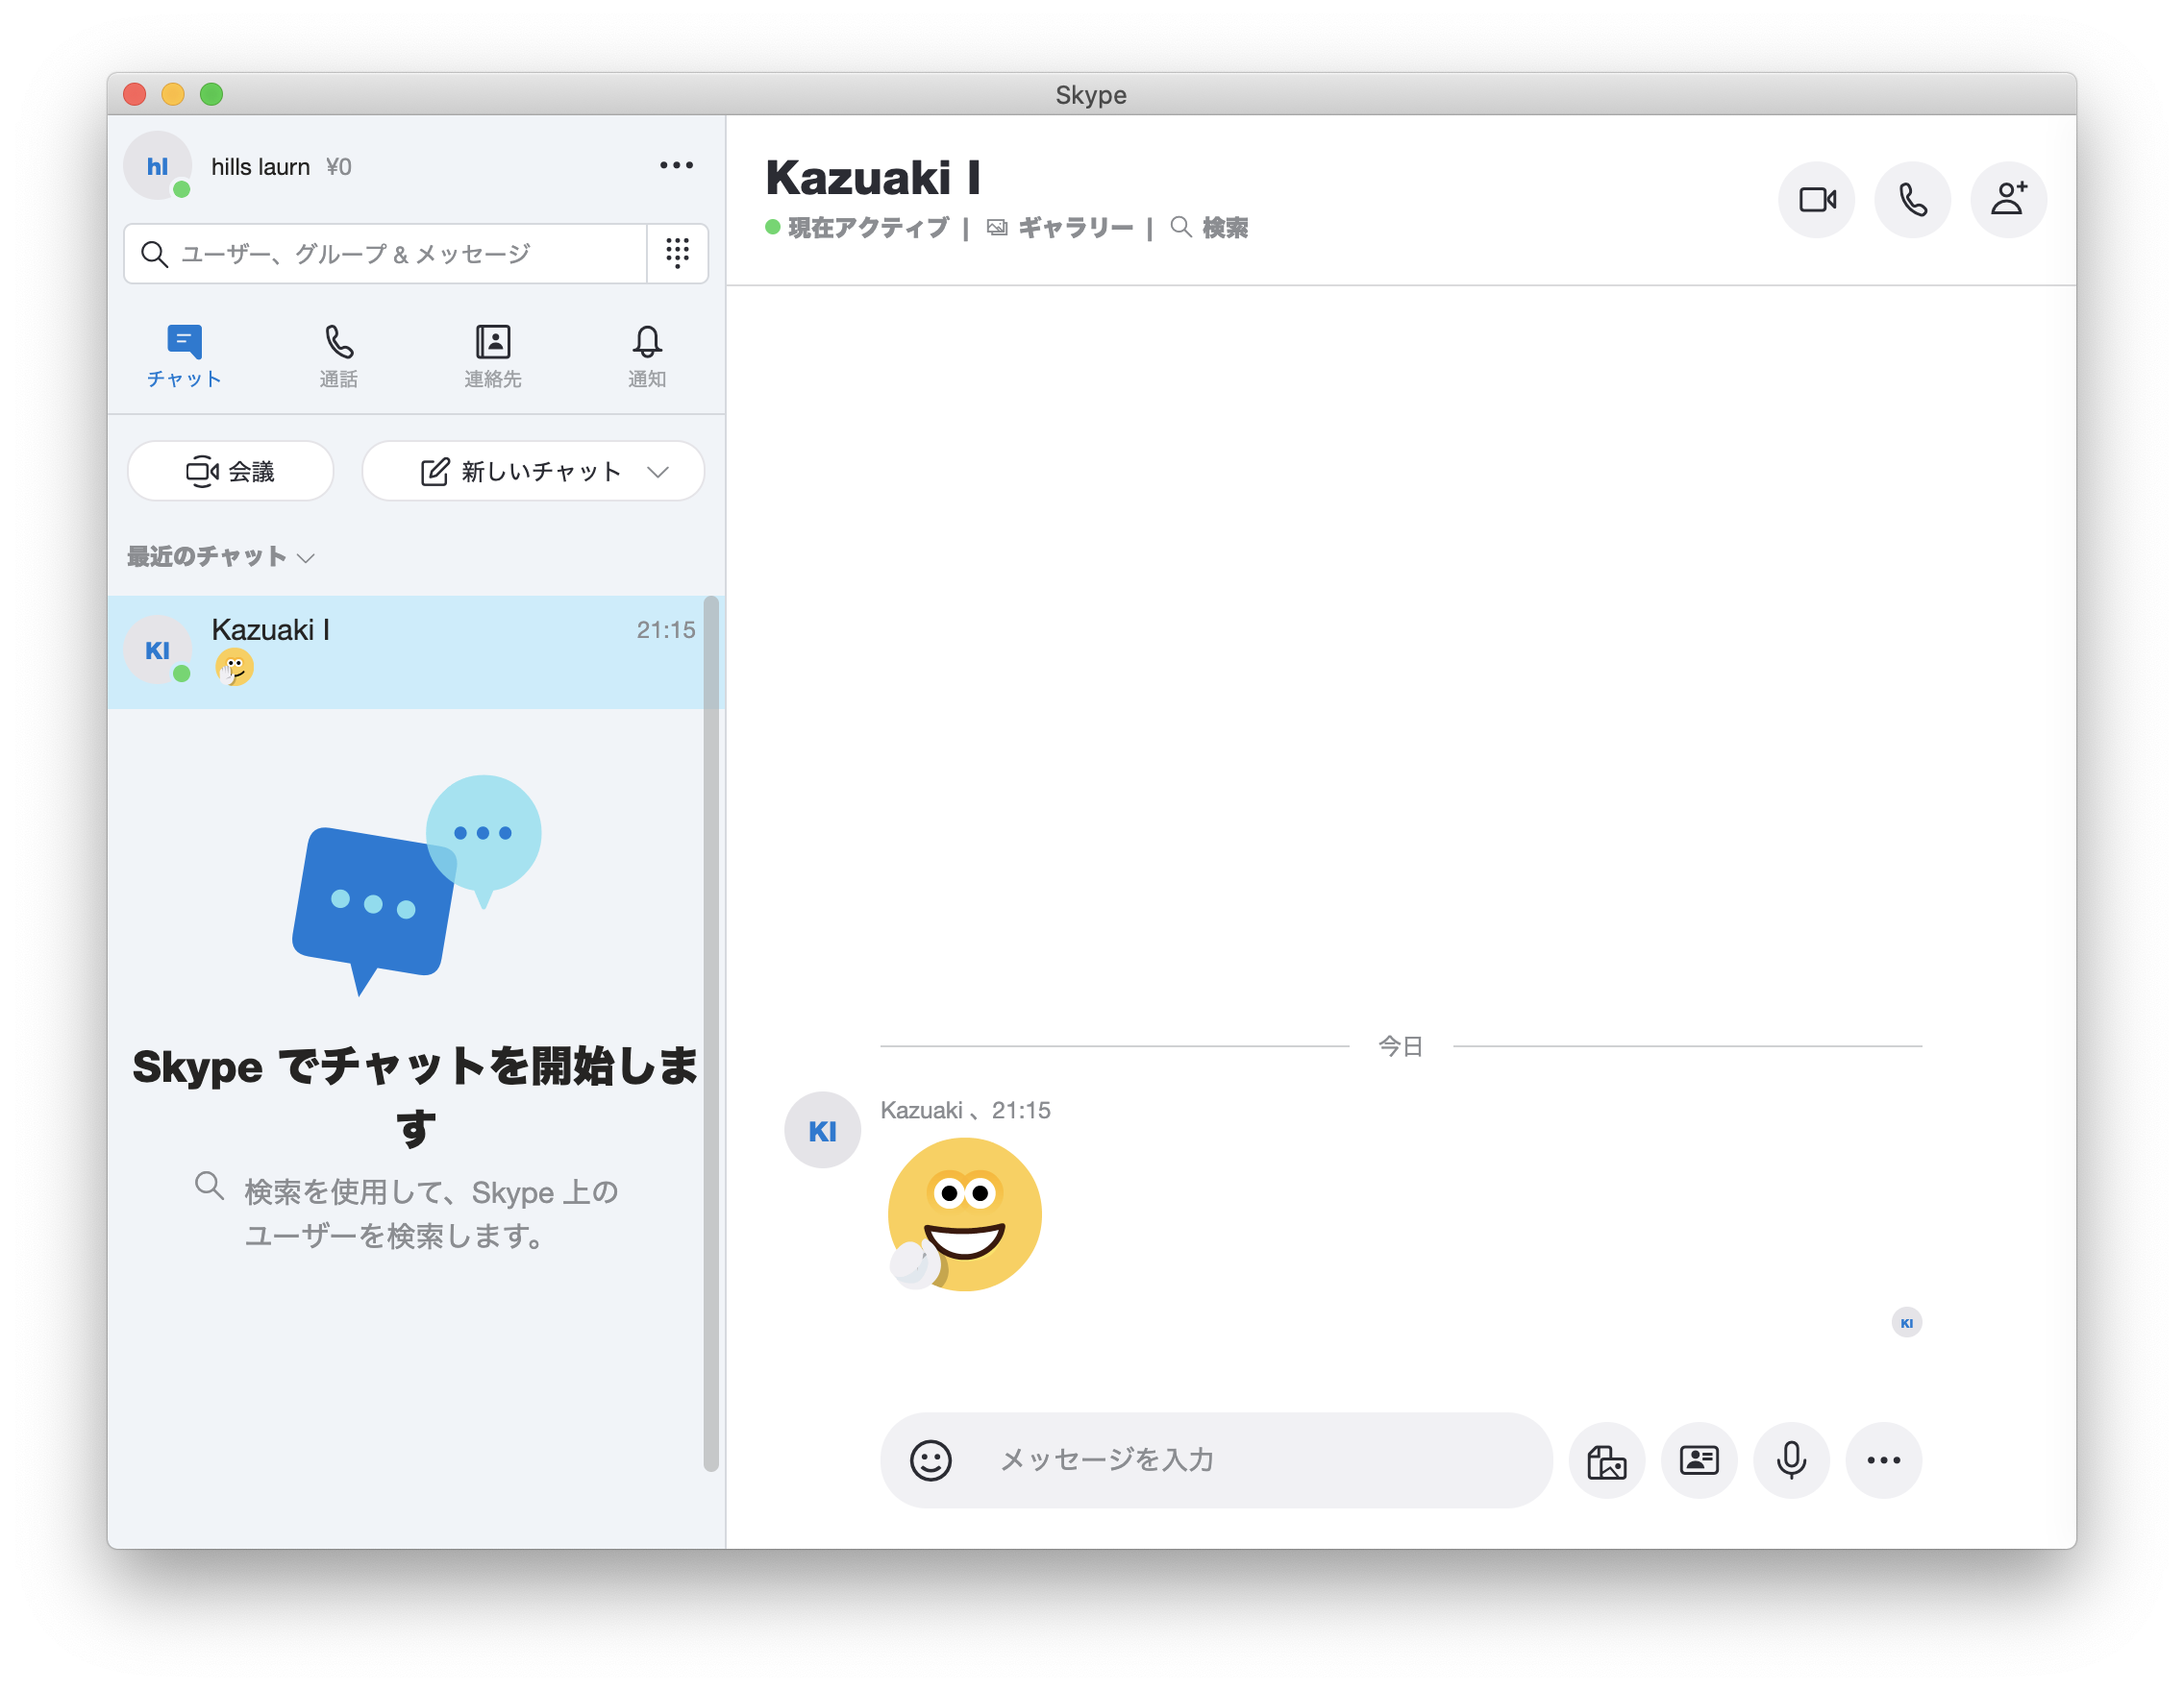Click the large smiley emoticon message

click(x=964, y=1214)
